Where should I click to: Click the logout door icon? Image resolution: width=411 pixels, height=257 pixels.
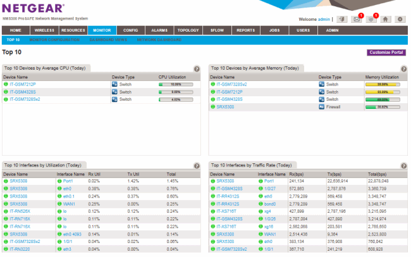(x=341, y=20)
